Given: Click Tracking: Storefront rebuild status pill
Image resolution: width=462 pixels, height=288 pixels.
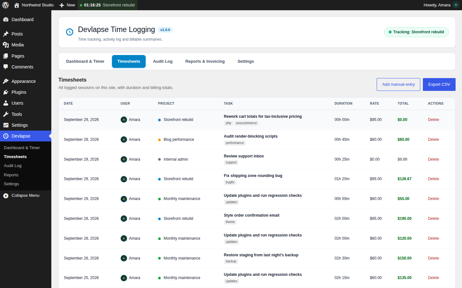Looking at the screenshot, I should point(416,32).
